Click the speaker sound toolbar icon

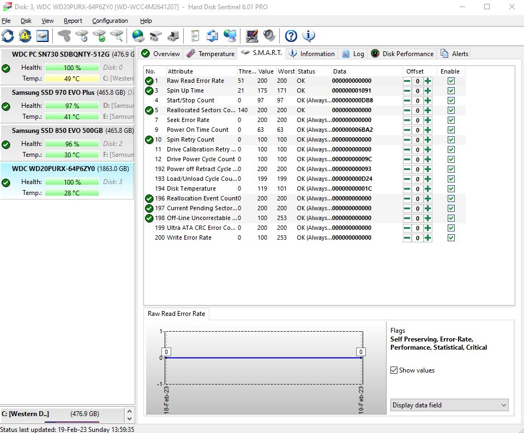tap(269, 36)
